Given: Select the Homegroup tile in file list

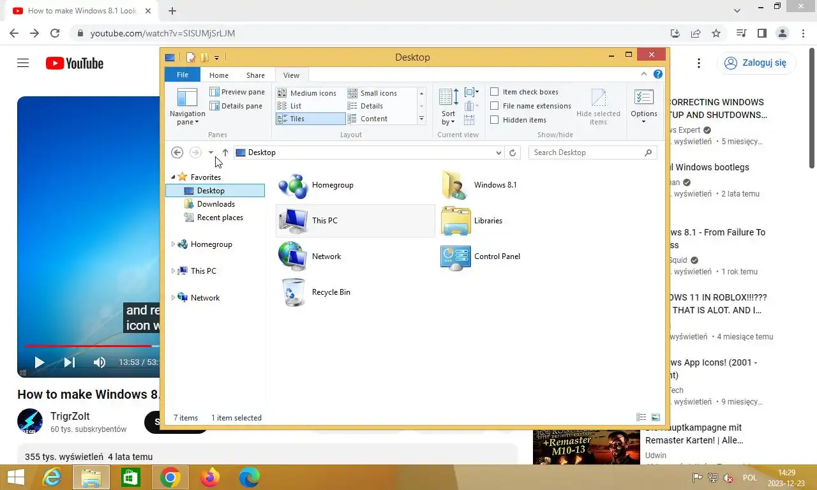Looking at the screenshot, I should [355, 185].
